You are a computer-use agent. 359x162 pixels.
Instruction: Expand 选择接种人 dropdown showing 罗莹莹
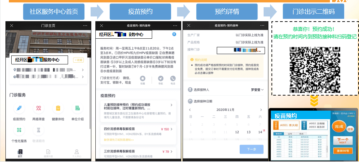coord(257,90)
